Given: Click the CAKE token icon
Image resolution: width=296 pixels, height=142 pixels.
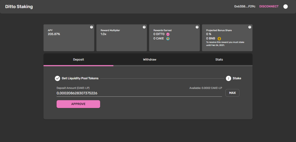Looking at the screenshot, I should point(168,39).
